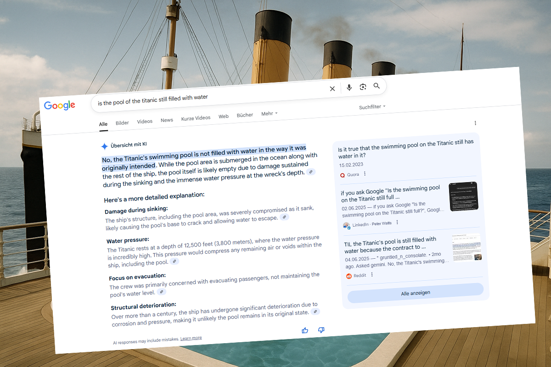551x367 pixels.
Task: Click the "Alle anzeigen" button
Action: [x=416, y=293]
